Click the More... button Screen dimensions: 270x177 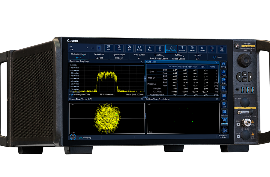[x=217, y=57]
